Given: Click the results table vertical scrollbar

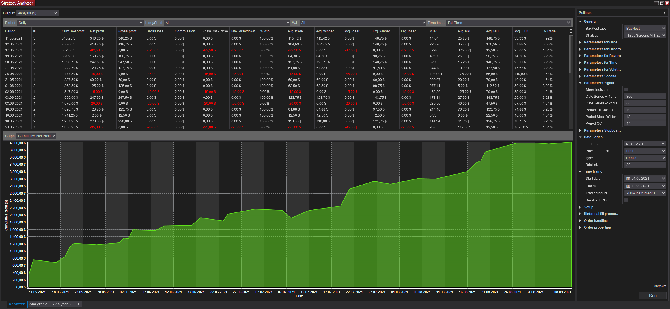Looking at the screenshot, I should pos(571,54).
